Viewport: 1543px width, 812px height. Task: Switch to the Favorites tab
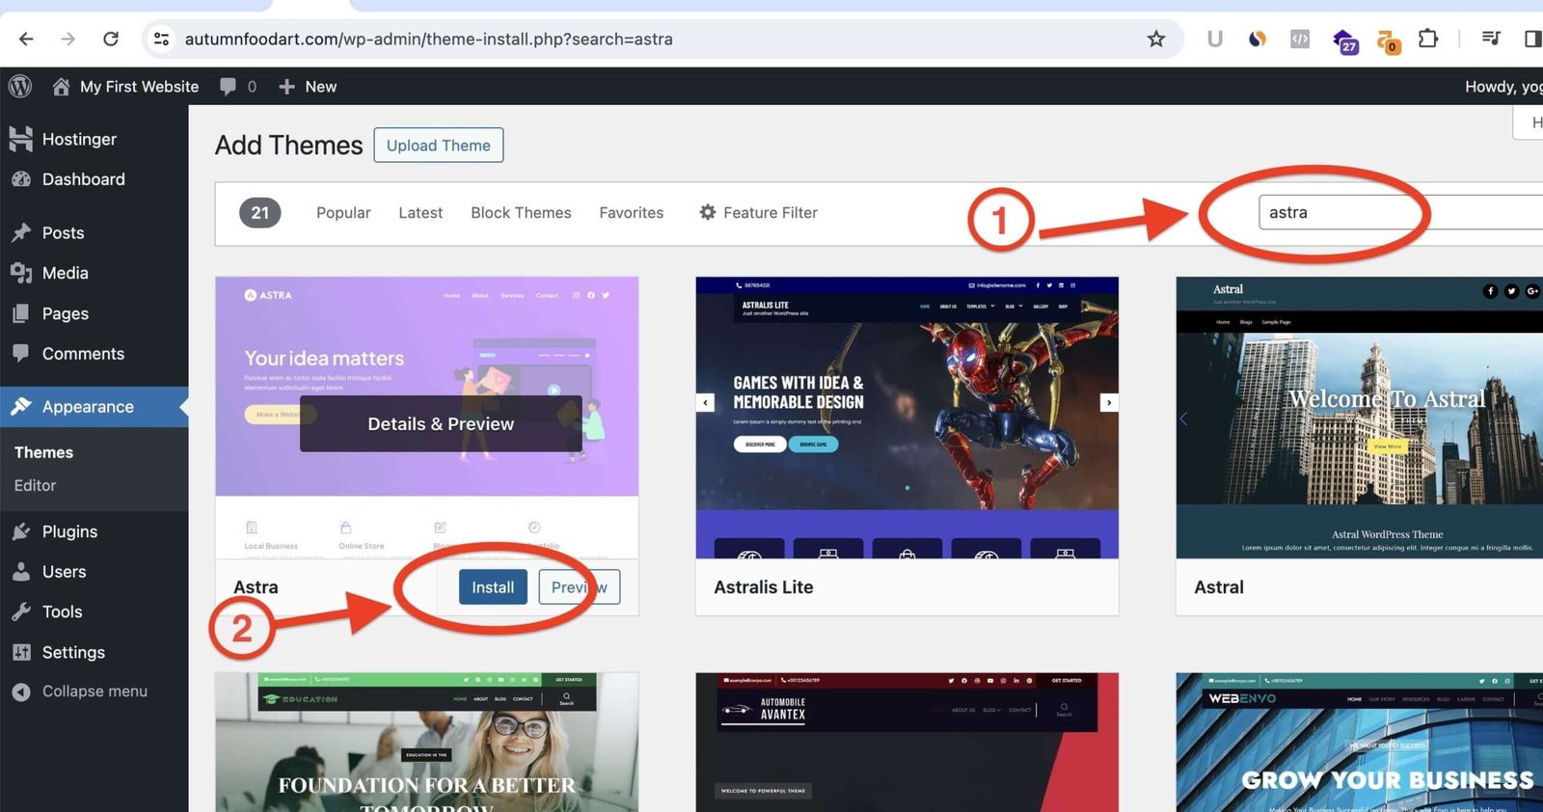(632, 212)
